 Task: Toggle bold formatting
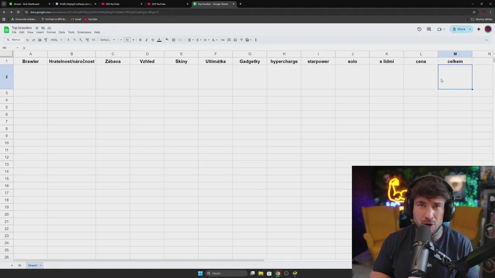click(x=140, y=40)
